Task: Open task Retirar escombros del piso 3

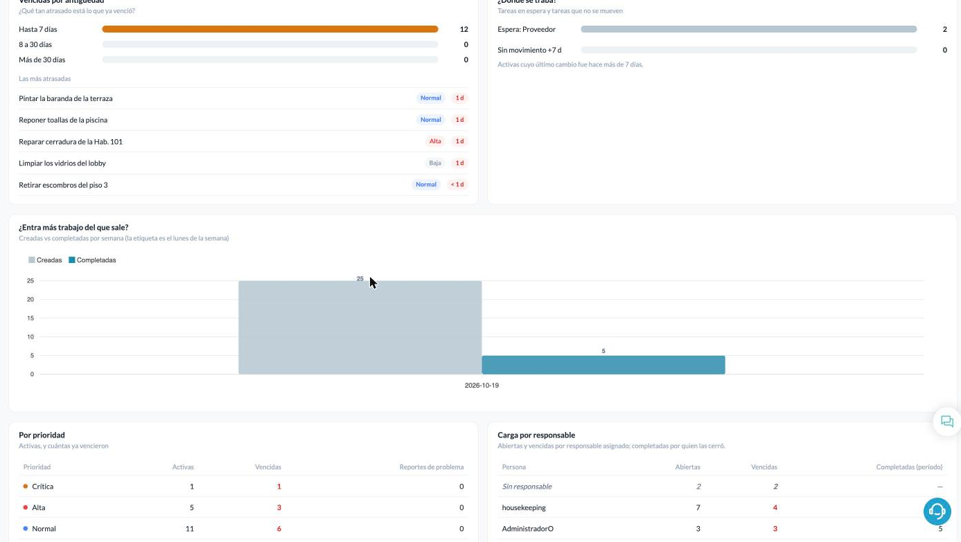Action: point(243,185)
